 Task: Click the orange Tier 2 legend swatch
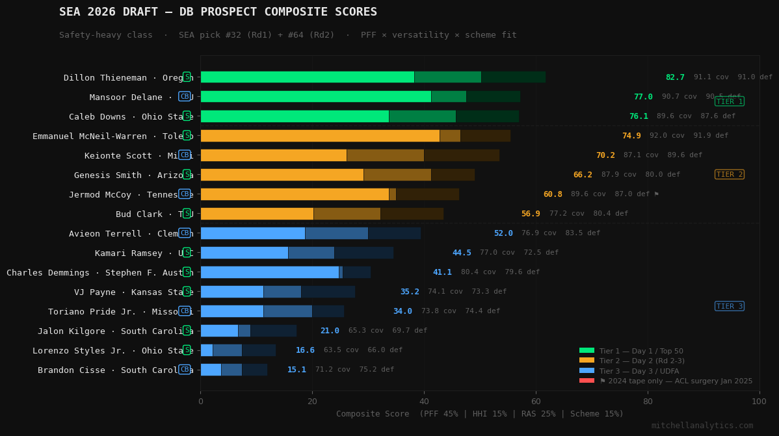tap(587, 361)
